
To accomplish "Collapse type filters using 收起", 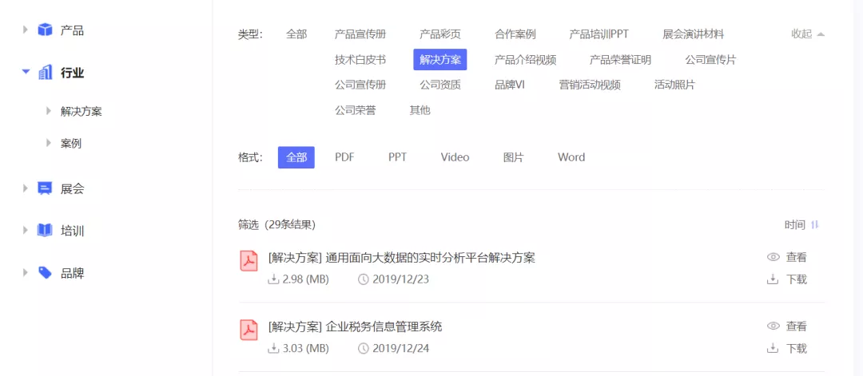I will (x=807, y=34).
